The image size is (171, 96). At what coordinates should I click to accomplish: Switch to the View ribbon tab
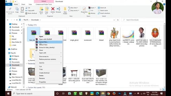click(x=30, y=4)
